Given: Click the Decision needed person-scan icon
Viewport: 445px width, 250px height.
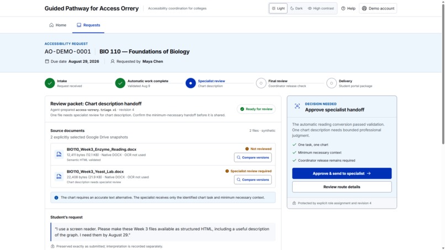Looking at the screenshot, I should click(297, 106).
